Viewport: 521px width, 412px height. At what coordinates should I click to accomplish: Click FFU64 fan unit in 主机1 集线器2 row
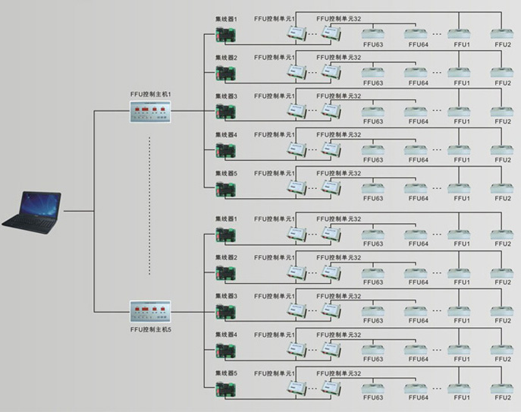[x=416, y=73]
